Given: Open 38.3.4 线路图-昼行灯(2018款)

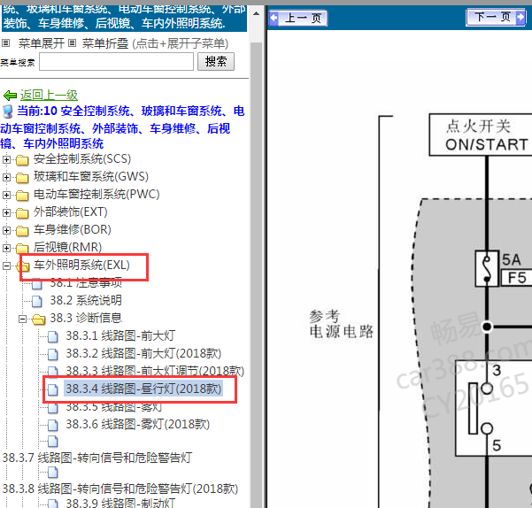Looking at the screenshot, I should point(143,389).
